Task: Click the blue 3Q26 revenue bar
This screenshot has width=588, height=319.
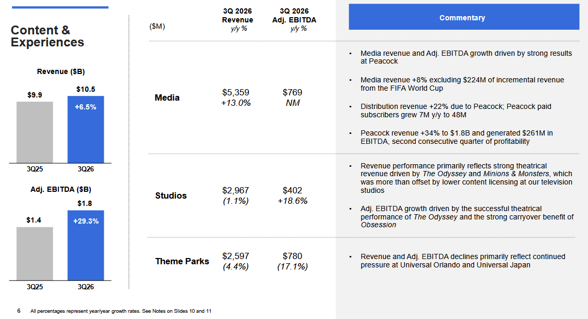Action: coord(86,129)
